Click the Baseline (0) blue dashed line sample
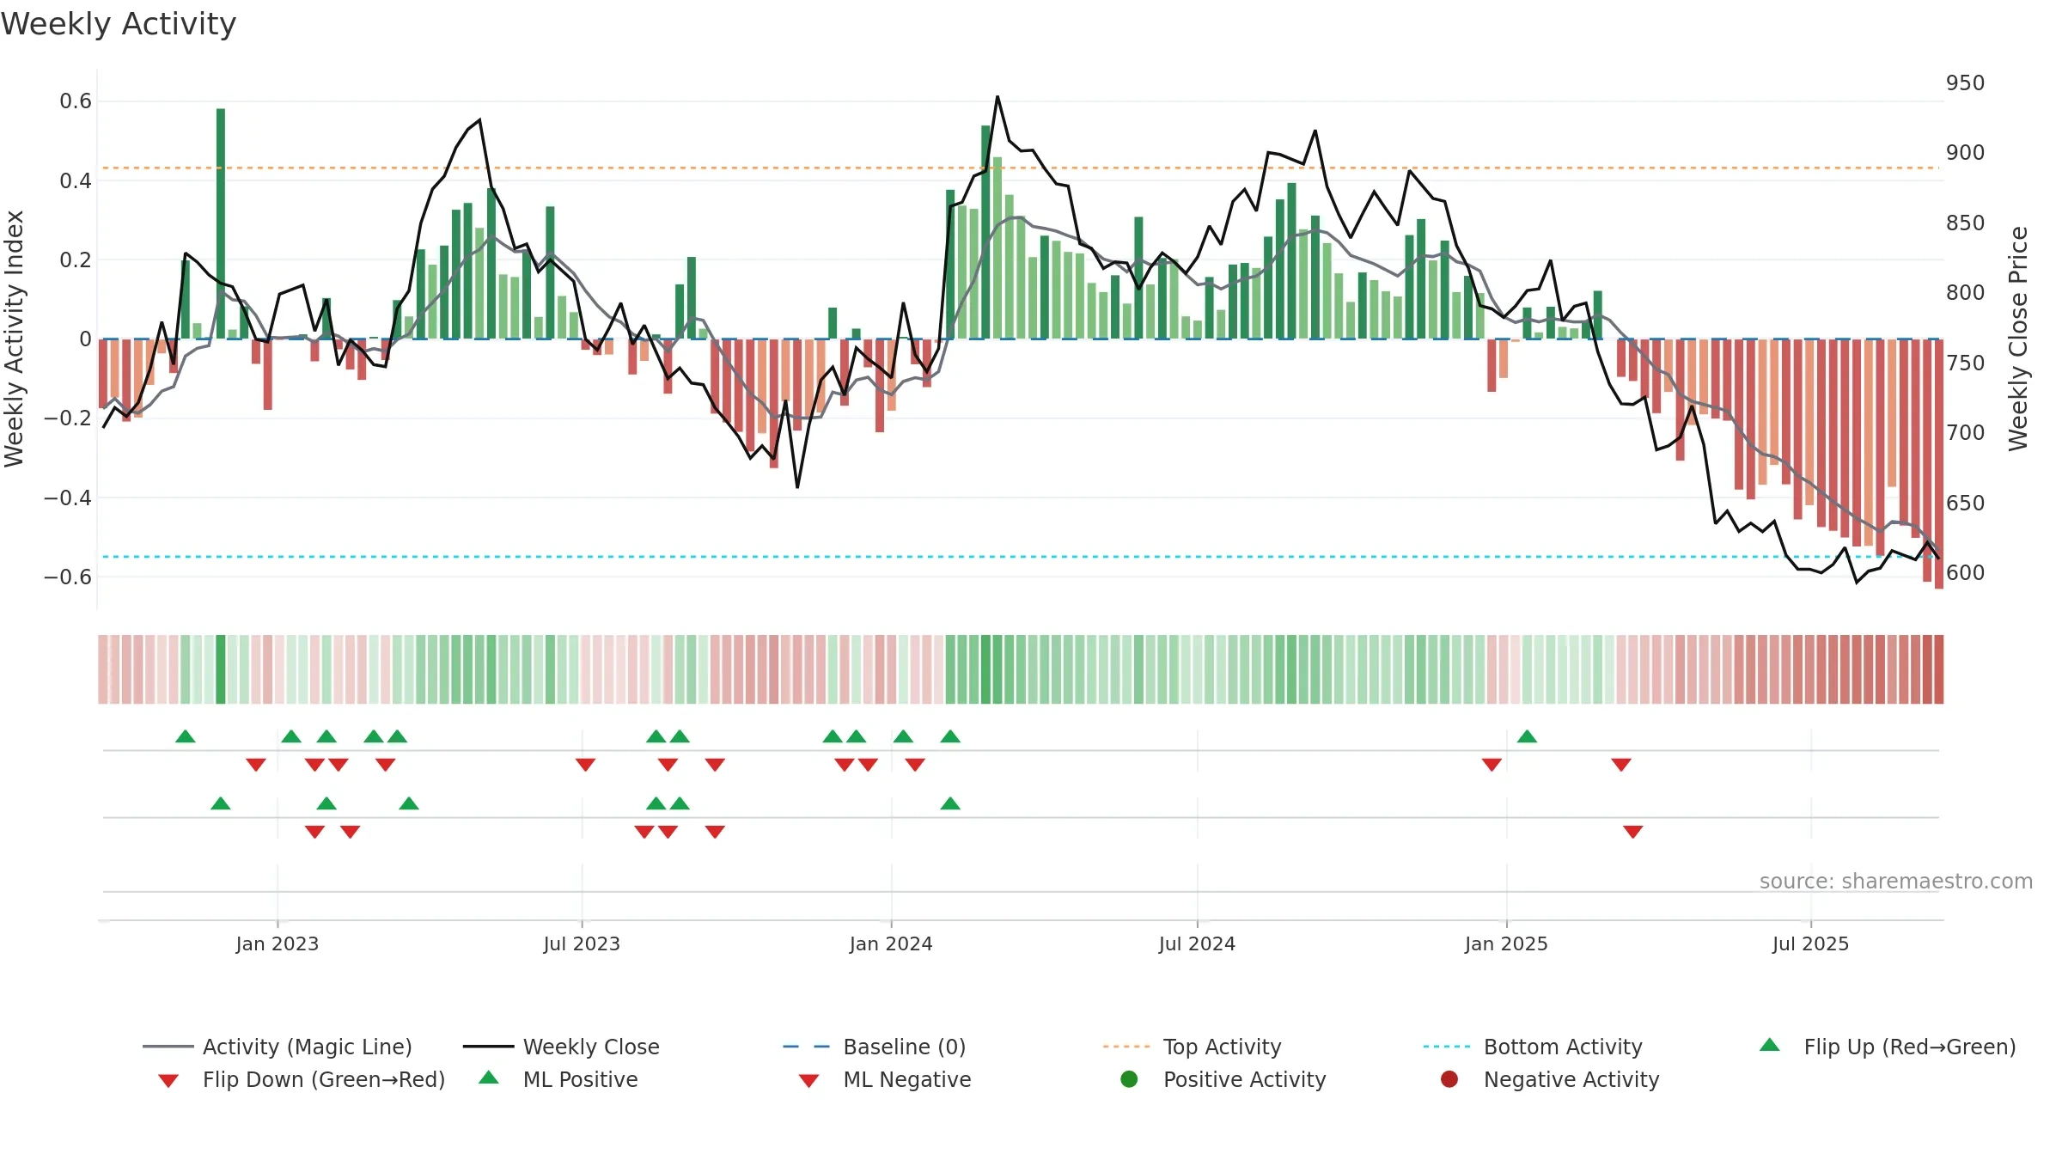This screenshot has width=2062, height=1160. pyautogui.click(x=807, y=1047)
